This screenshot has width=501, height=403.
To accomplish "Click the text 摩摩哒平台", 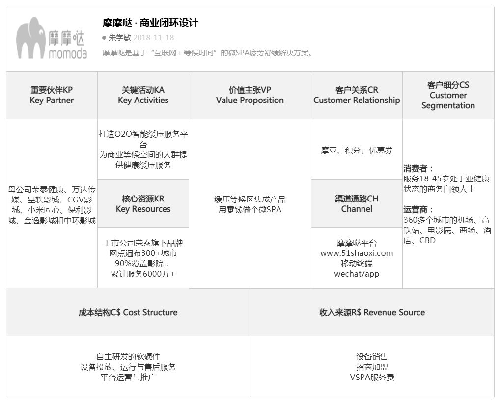I will [357, 243].
